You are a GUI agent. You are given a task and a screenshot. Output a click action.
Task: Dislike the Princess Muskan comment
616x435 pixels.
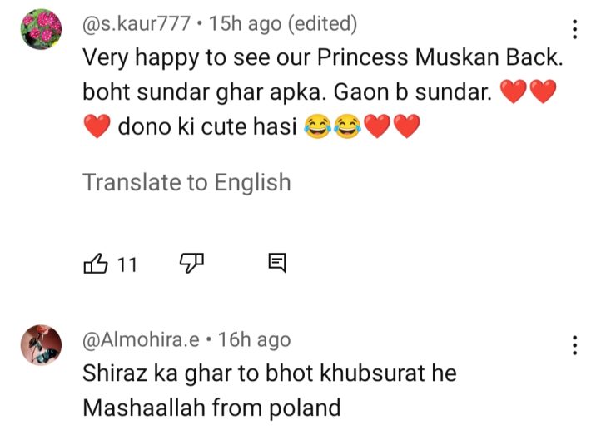tap(192, 264)
